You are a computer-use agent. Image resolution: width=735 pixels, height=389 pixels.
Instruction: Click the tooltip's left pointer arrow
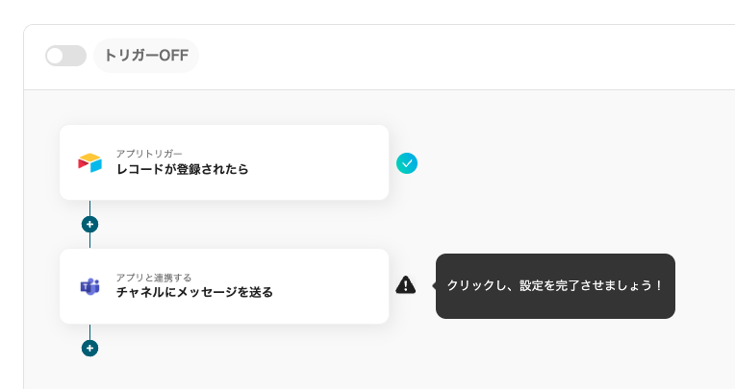[433, 285]
